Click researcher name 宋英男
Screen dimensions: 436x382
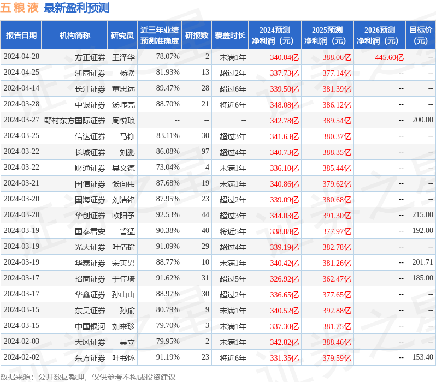tap(123, 264)
